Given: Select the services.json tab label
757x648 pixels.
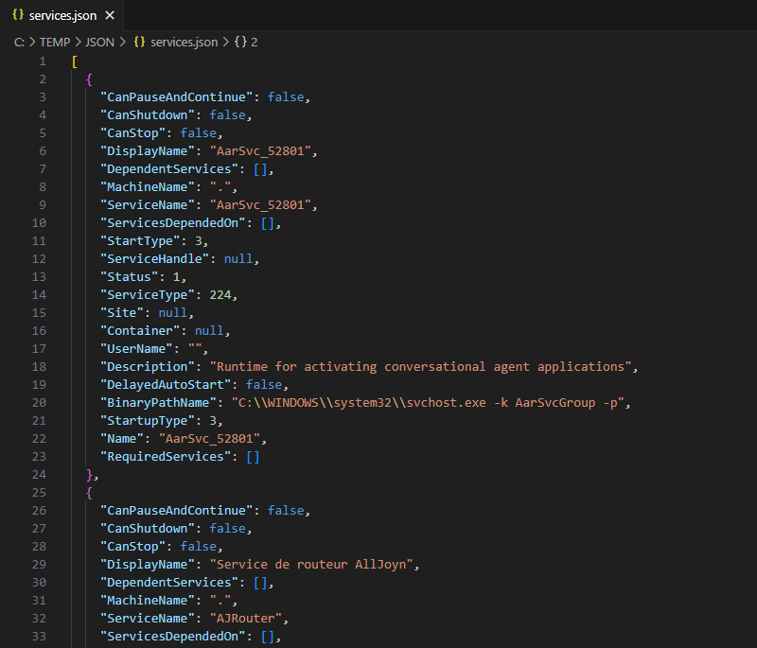Looking at the screenshot, I should click(x=62, y=16).
